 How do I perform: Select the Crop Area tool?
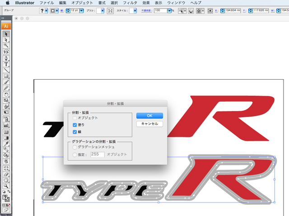[6, 168]
